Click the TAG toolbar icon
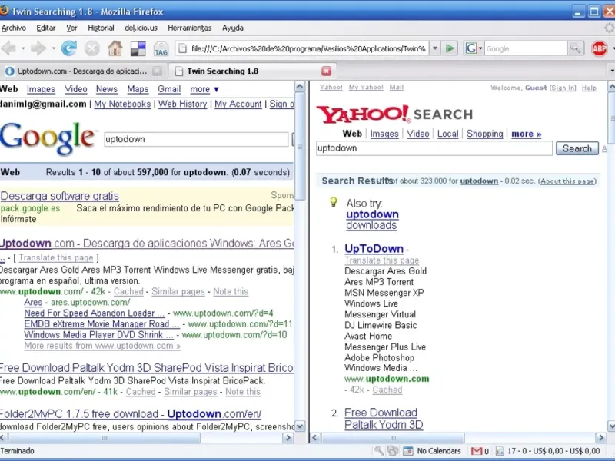Viewport: 615px width, 461px height. coord(161,48)
